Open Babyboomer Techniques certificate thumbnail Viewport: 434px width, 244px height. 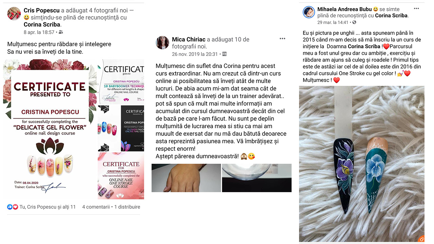(x=121, y=82)
